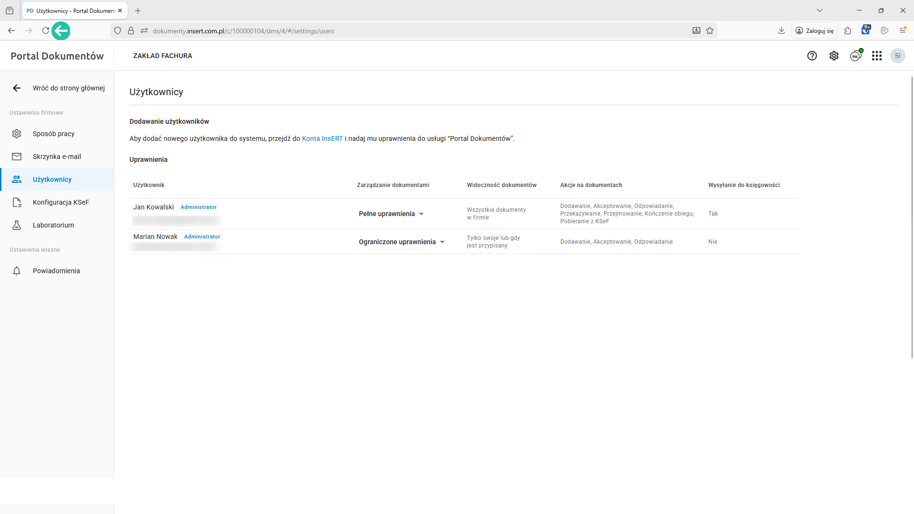Open Konfiguracja KSeF section
The image size is (914, 514).
[x=60, y=202]
